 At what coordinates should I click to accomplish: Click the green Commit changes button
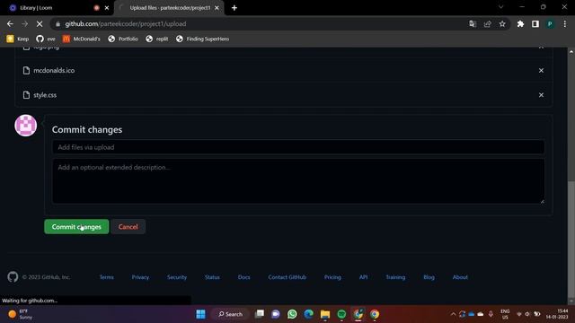click(76, 227)
